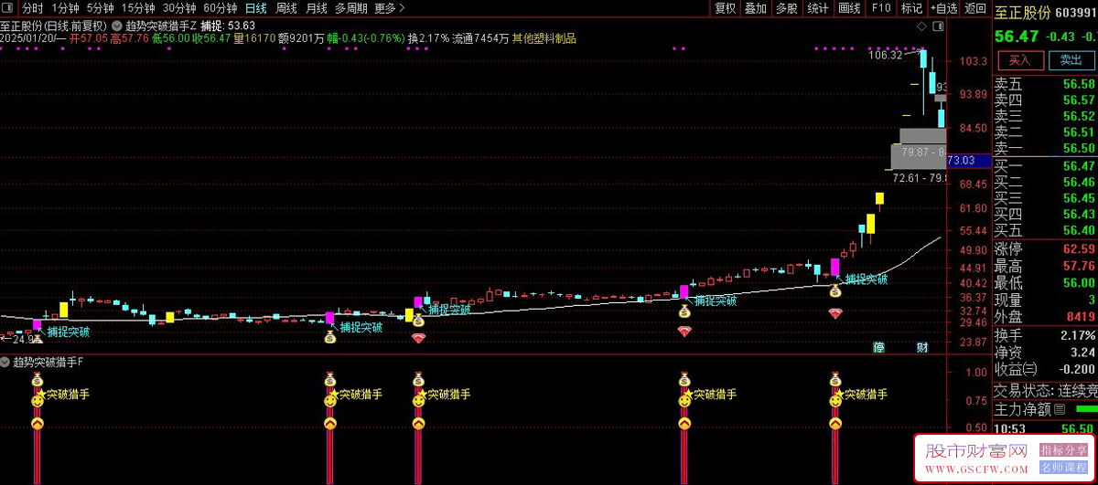This screenshot has height=485, width=1098.
Task: Toggle the panel layout icon at top-left
Action: pos(9,8)
